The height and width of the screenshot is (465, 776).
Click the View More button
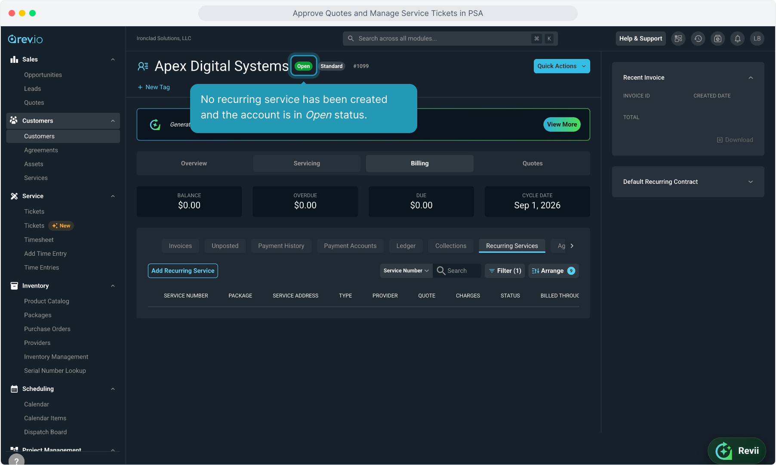[562, 124]
